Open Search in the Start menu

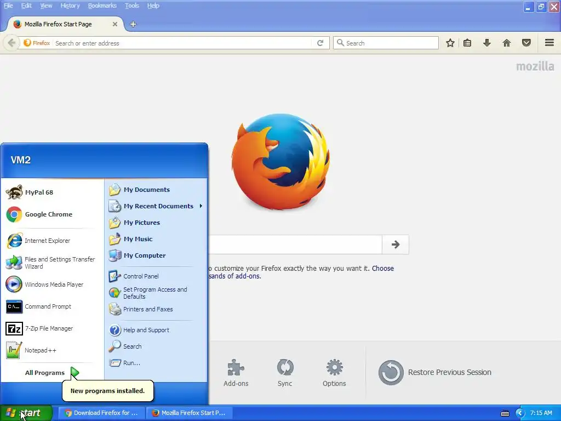click(x=156, y=346)
